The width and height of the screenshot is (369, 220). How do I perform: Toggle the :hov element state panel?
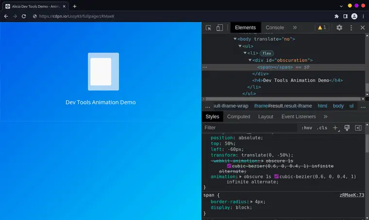[x=307, y=128]
